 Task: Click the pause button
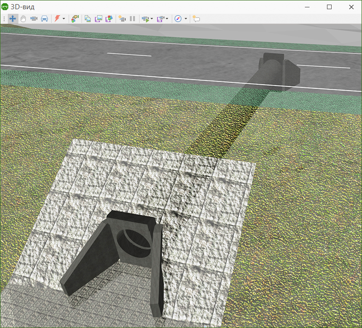click(x=133, y=19)
